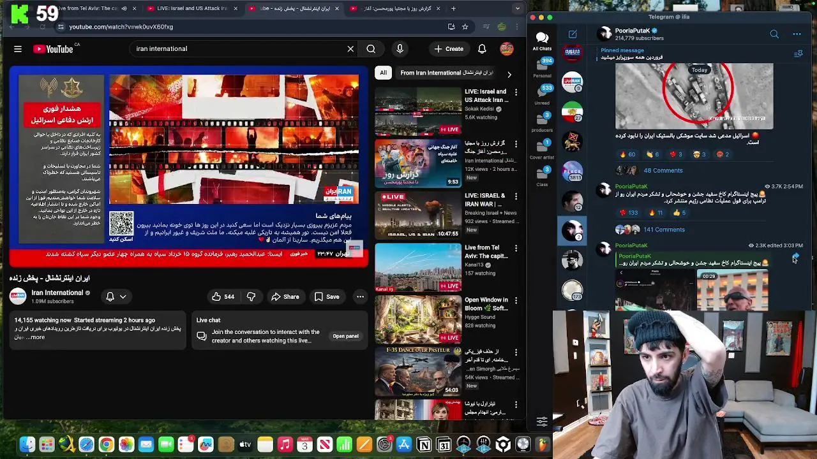Open Telegram Unread folder
Screen dimensions: 817x459
pos(542,95)
